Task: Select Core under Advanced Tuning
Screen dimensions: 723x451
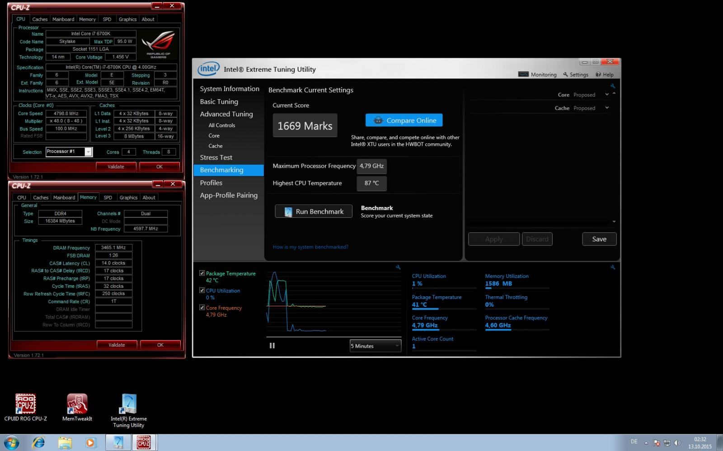Action: tap(214, 136)
